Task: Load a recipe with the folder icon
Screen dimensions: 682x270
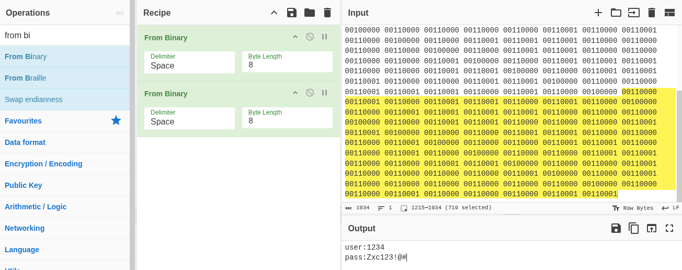Action: click(x=310, y=13)
